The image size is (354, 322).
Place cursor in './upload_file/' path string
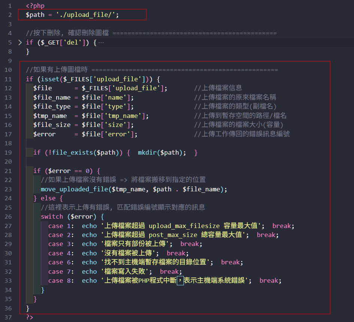click(x=87, y=15)
